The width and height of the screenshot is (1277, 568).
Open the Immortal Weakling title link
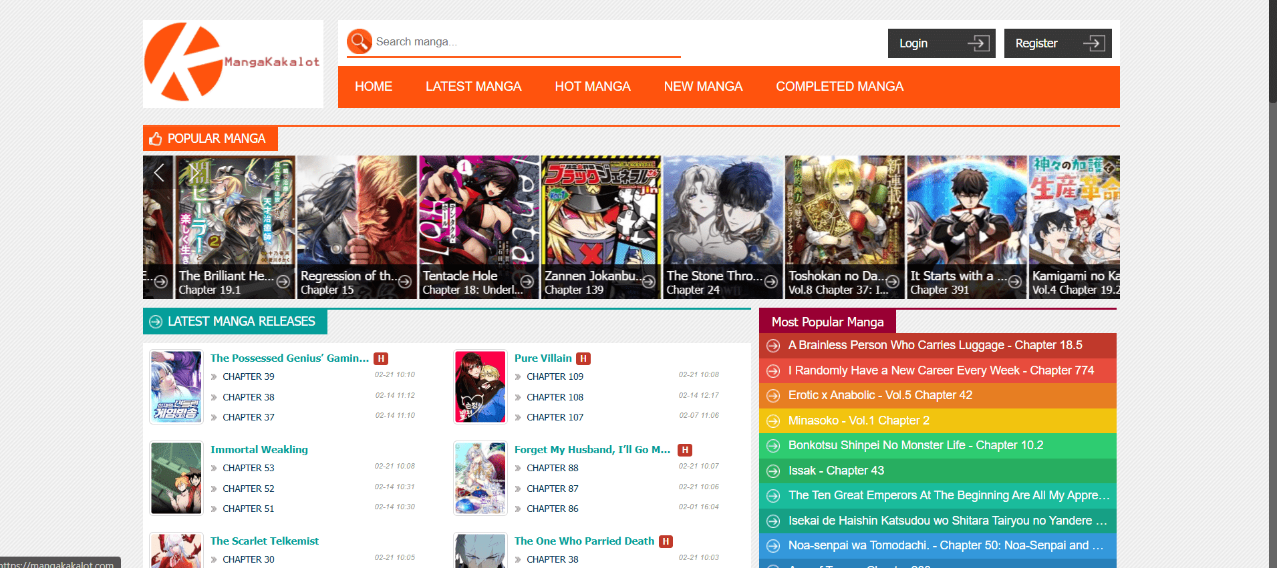tap(259, 450)
